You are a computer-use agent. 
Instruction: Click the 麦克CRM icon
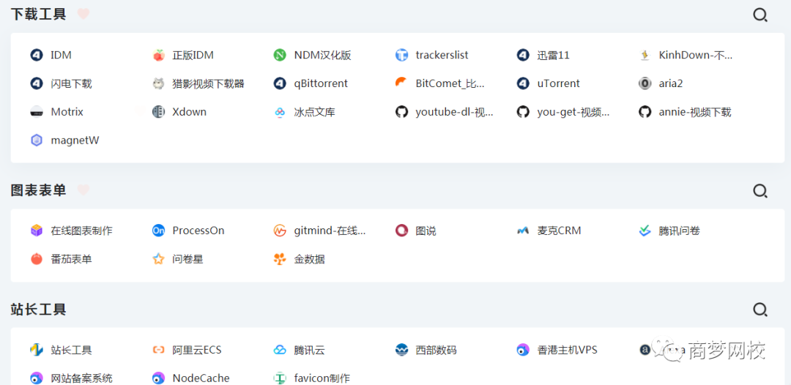[x=523, y=231]
